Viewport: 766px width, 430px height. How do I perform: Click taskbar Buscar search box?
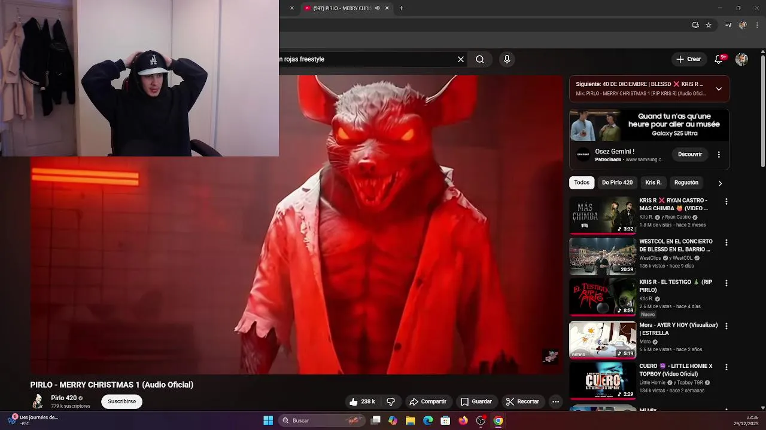(x=322, y=420)
